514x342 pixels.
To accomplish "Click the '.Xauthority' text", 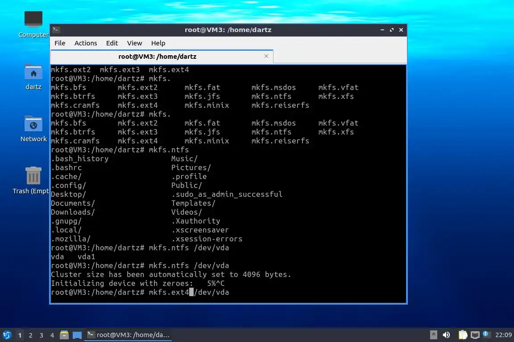I will 196,221.
